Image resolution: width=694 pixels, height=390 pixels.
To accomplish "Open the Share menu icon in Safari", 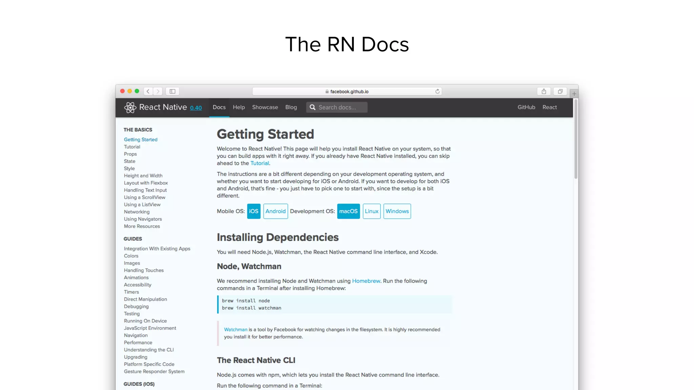I will click(x=544, y=91).
